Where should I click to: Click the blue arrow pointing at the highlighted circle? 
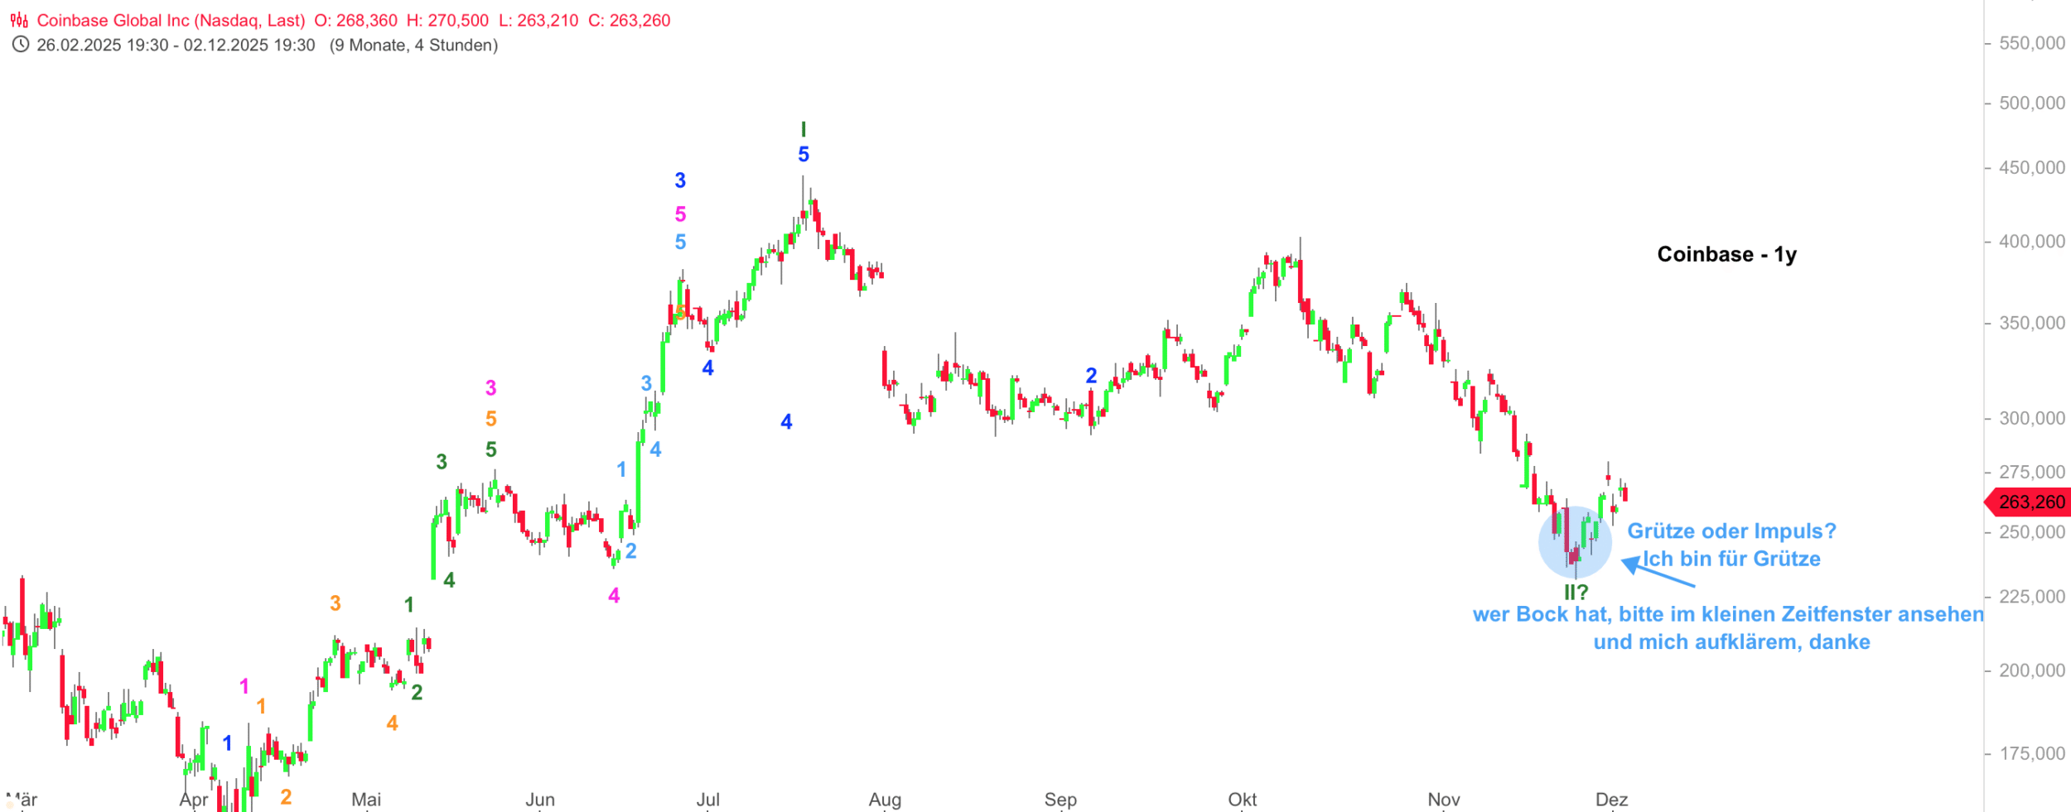[1658, 573]
